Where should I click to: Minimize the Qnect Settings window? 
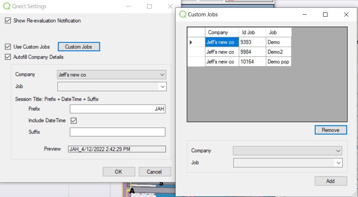[129, 6]
